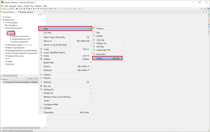Open the Team submenu
Image resolution: width=210 pixels, height=132 pixels.
[x=65, y=101]
